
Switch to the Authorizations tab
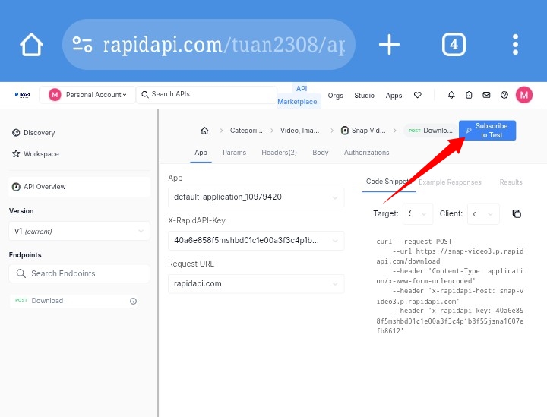pyautogui.click(x=366, y=153)
